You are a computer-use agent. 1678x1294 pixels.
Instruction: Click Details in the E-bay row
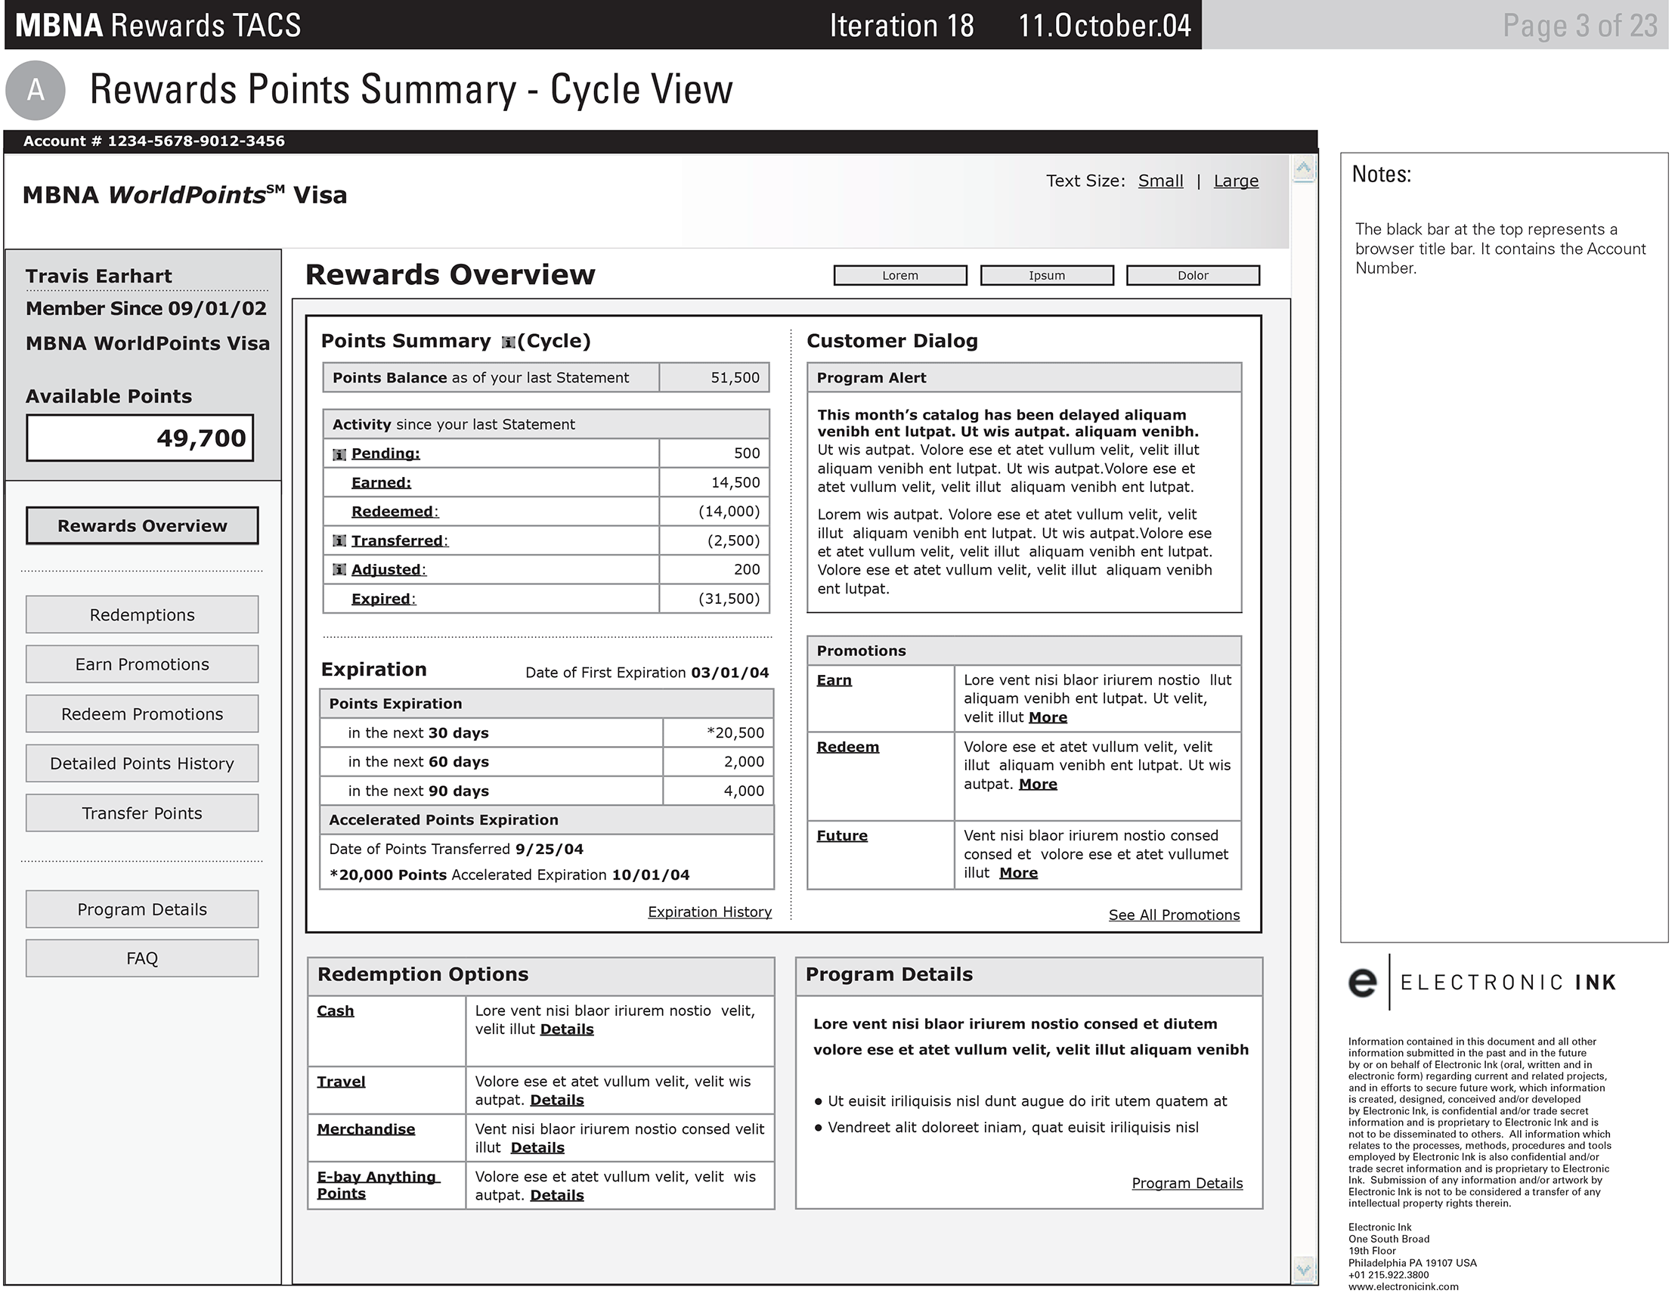coord(557,1195)
